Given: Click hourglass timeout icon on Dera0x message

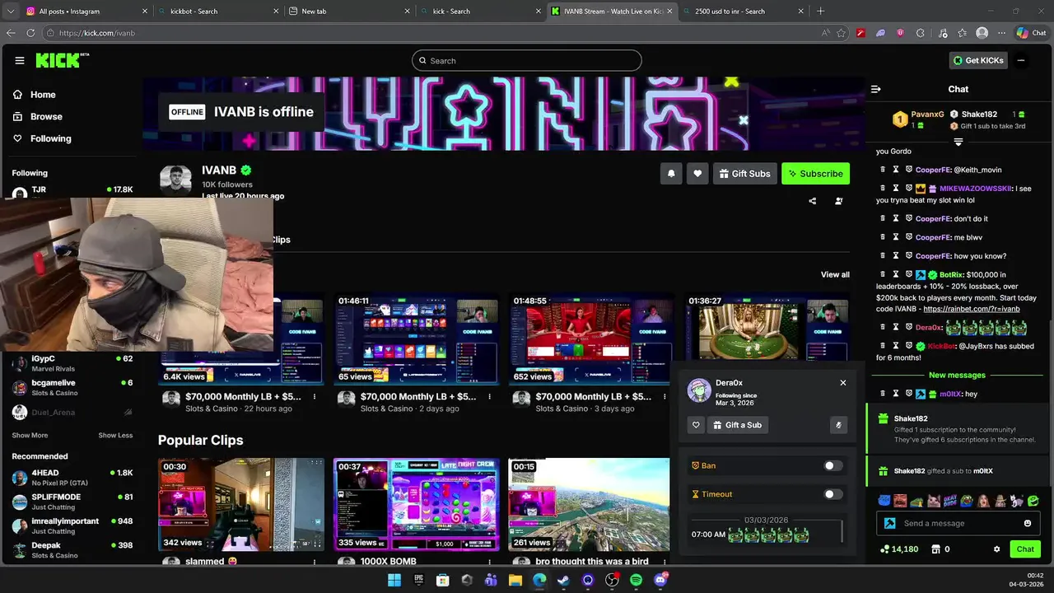Looking at the screenshot, I should tap(896, 327).
